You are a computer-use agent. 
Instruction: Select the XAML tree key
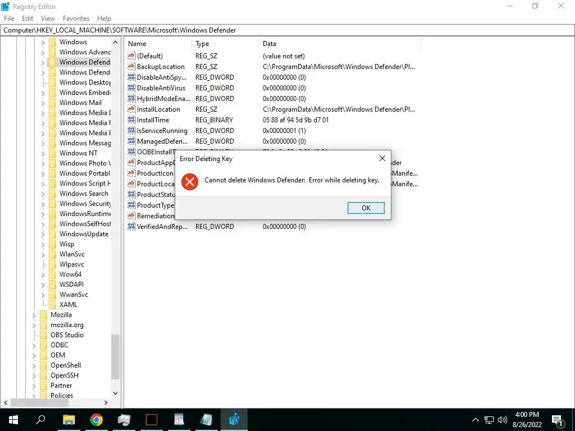click(x=68, y=305)
